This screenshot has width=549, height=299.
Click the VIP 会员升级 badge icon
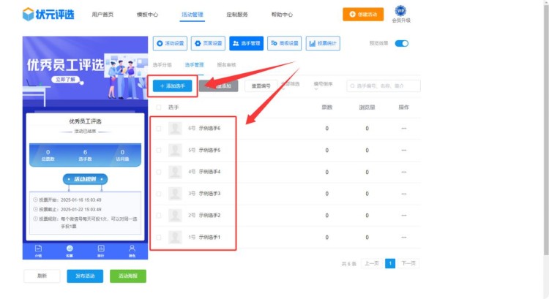(400, 11)
